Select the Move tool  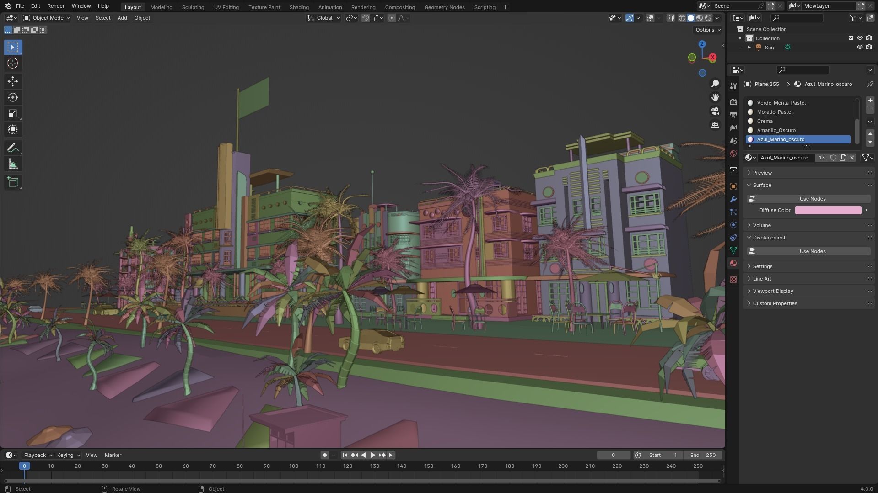click(x=13, y=81)
